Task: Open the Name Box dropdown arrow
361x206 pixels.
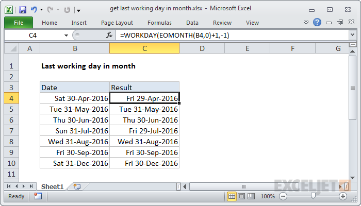Action: (66, 36)
